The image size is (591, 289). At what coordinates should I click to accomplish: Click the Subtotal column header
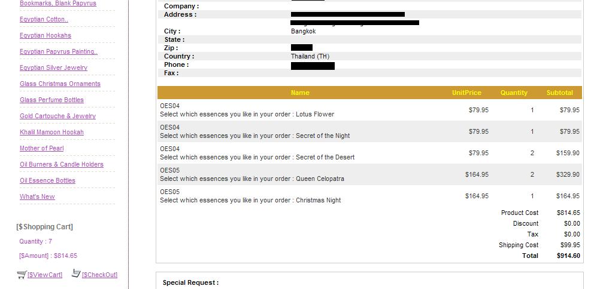560,93
